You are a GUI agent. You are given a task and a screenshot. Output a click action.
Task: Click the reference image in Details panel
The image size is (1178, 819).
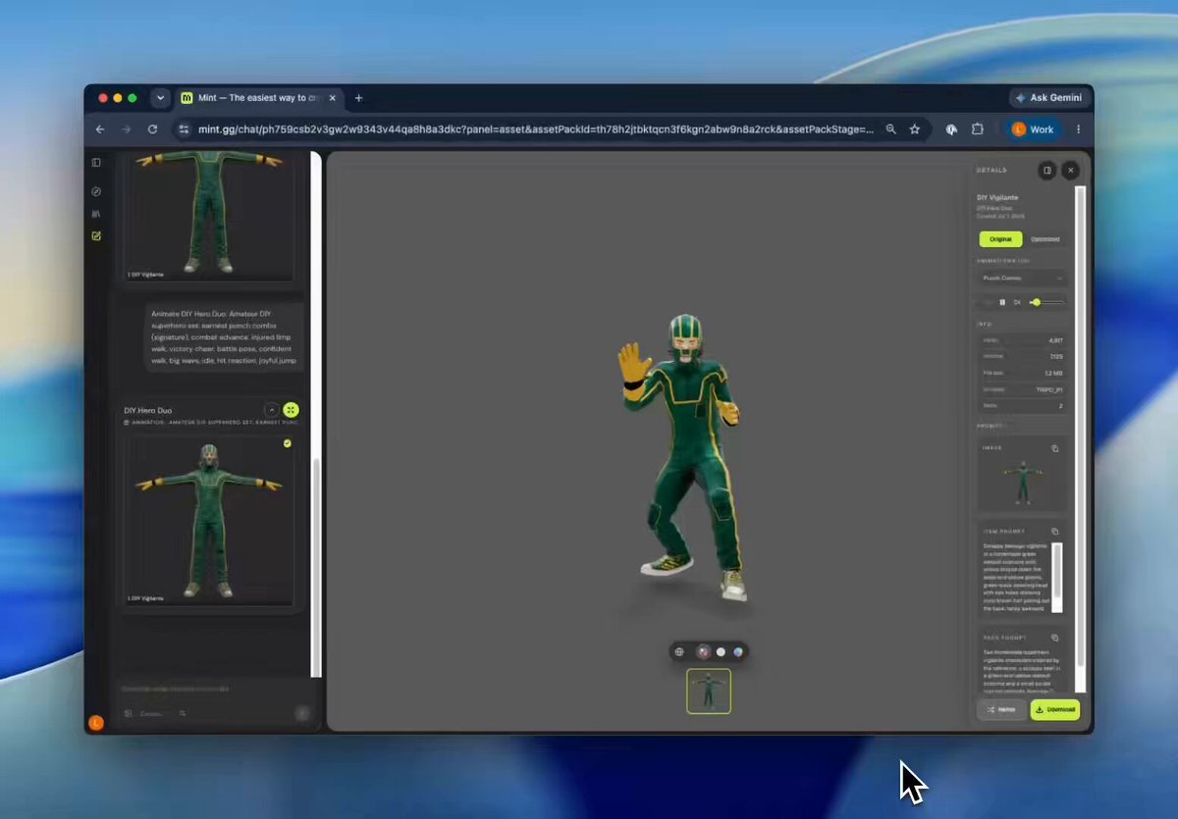click(x=1022, y=484)
